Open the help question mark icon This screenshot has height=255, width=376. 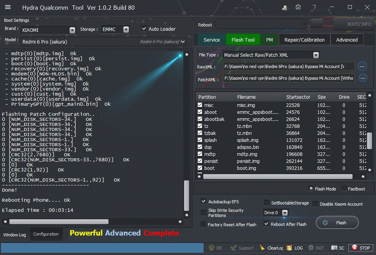315,7
